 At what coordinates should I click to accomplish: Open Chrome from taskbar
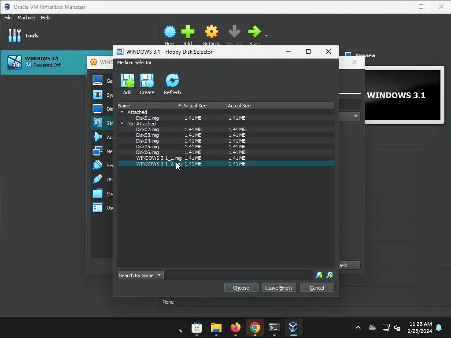pyautogui.click(x=255, y=327)
